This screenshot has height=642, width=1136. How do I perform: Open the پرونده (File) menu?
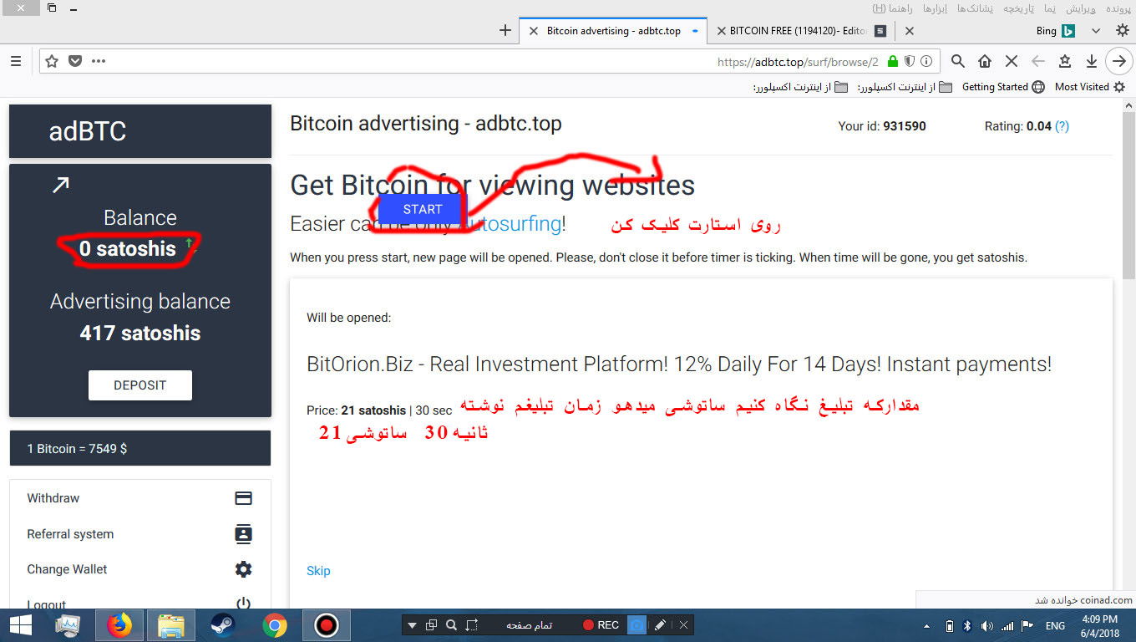tap(1118, 8)
